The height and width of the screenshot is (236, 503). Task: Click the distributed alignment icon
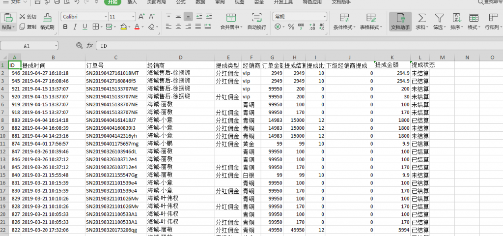coord(208,27)
